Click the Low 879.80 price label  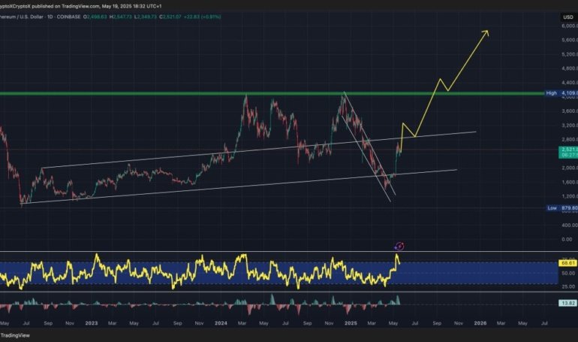tap(562, 208)
